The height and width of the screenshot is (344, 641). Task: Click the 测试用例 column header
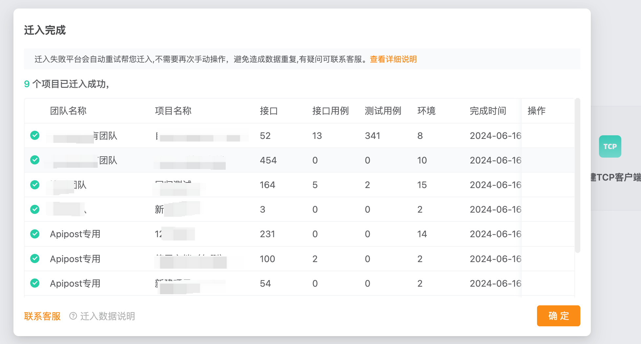[x=383, y=111]
